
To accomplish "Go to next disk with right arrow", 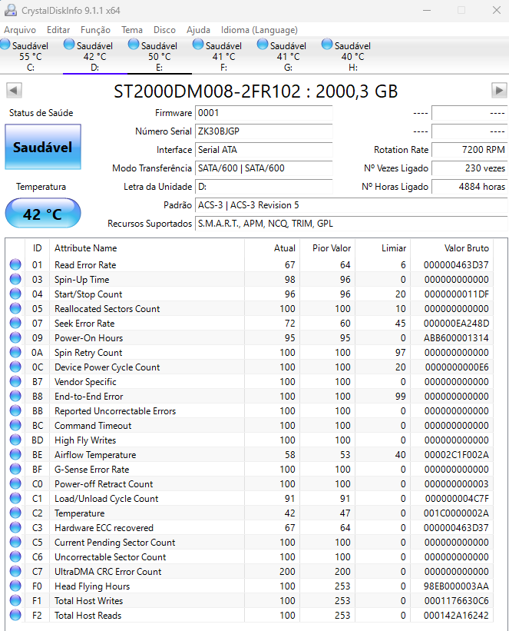I will click(x=499, y=90).
